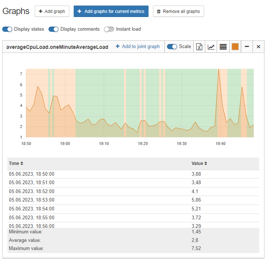Viewport: 270px width, 260px height.
Task: Click Add graphs for current metrics
Action: 111,11
